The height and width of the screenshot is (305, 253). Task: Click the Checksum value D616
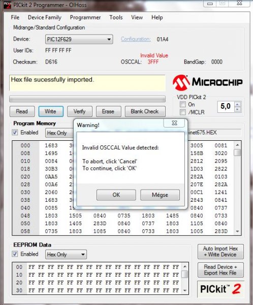coord(51,62)
